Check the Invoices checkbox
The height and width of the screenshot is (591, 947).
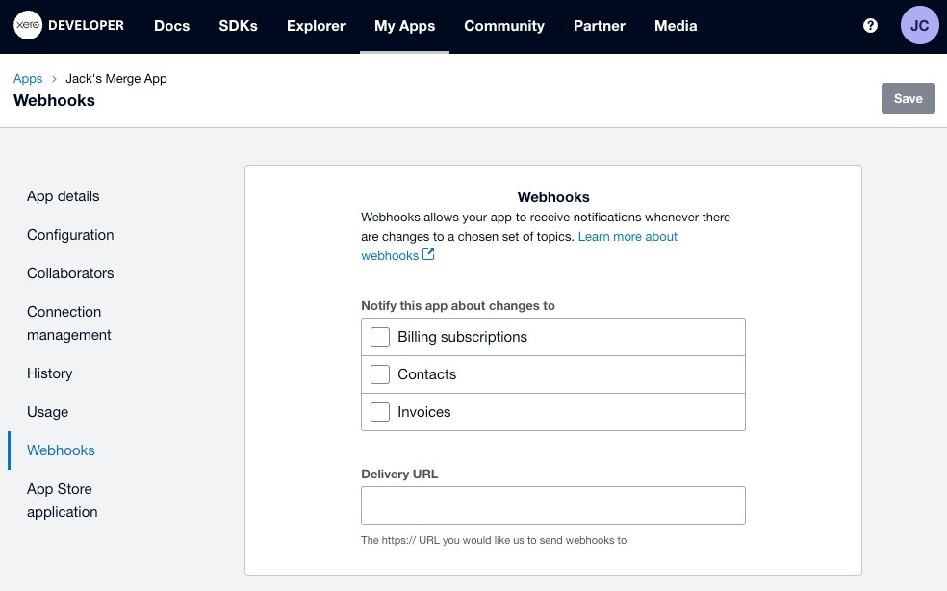tap(380, 412)
